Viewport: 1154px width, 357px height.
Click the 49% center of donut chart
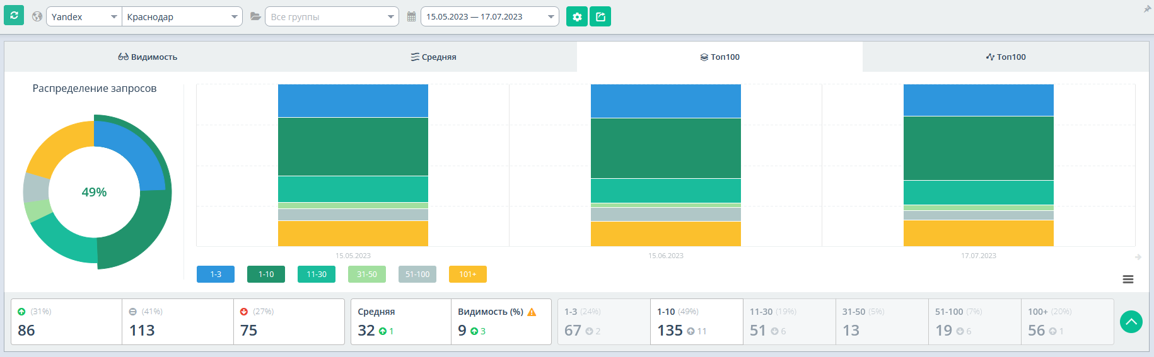coord(94,192)
